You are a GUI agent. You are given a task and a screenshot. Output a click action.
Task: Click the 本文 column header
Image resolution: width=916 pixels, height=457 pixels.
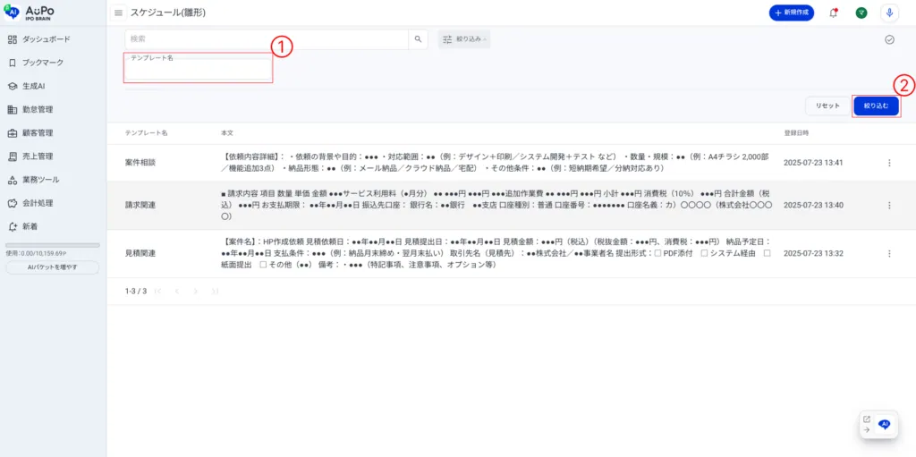(x=227, y=133)
